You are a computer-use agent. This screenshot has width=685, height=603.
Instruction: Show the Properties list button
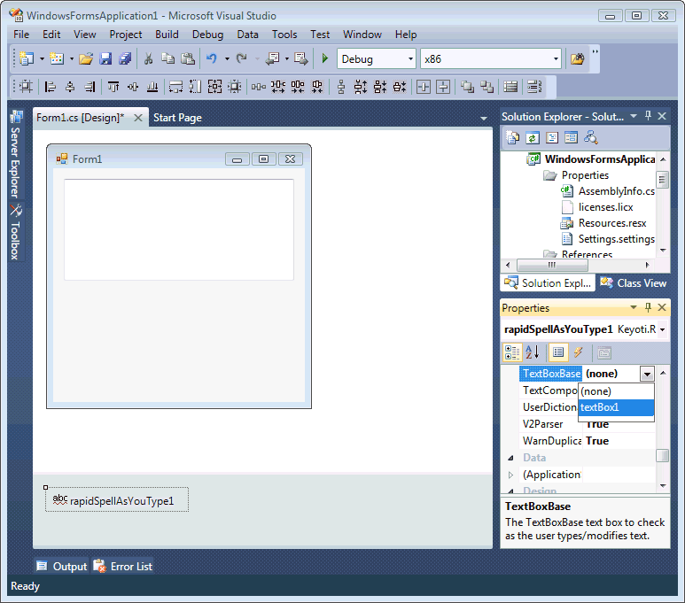click(558, 352)
